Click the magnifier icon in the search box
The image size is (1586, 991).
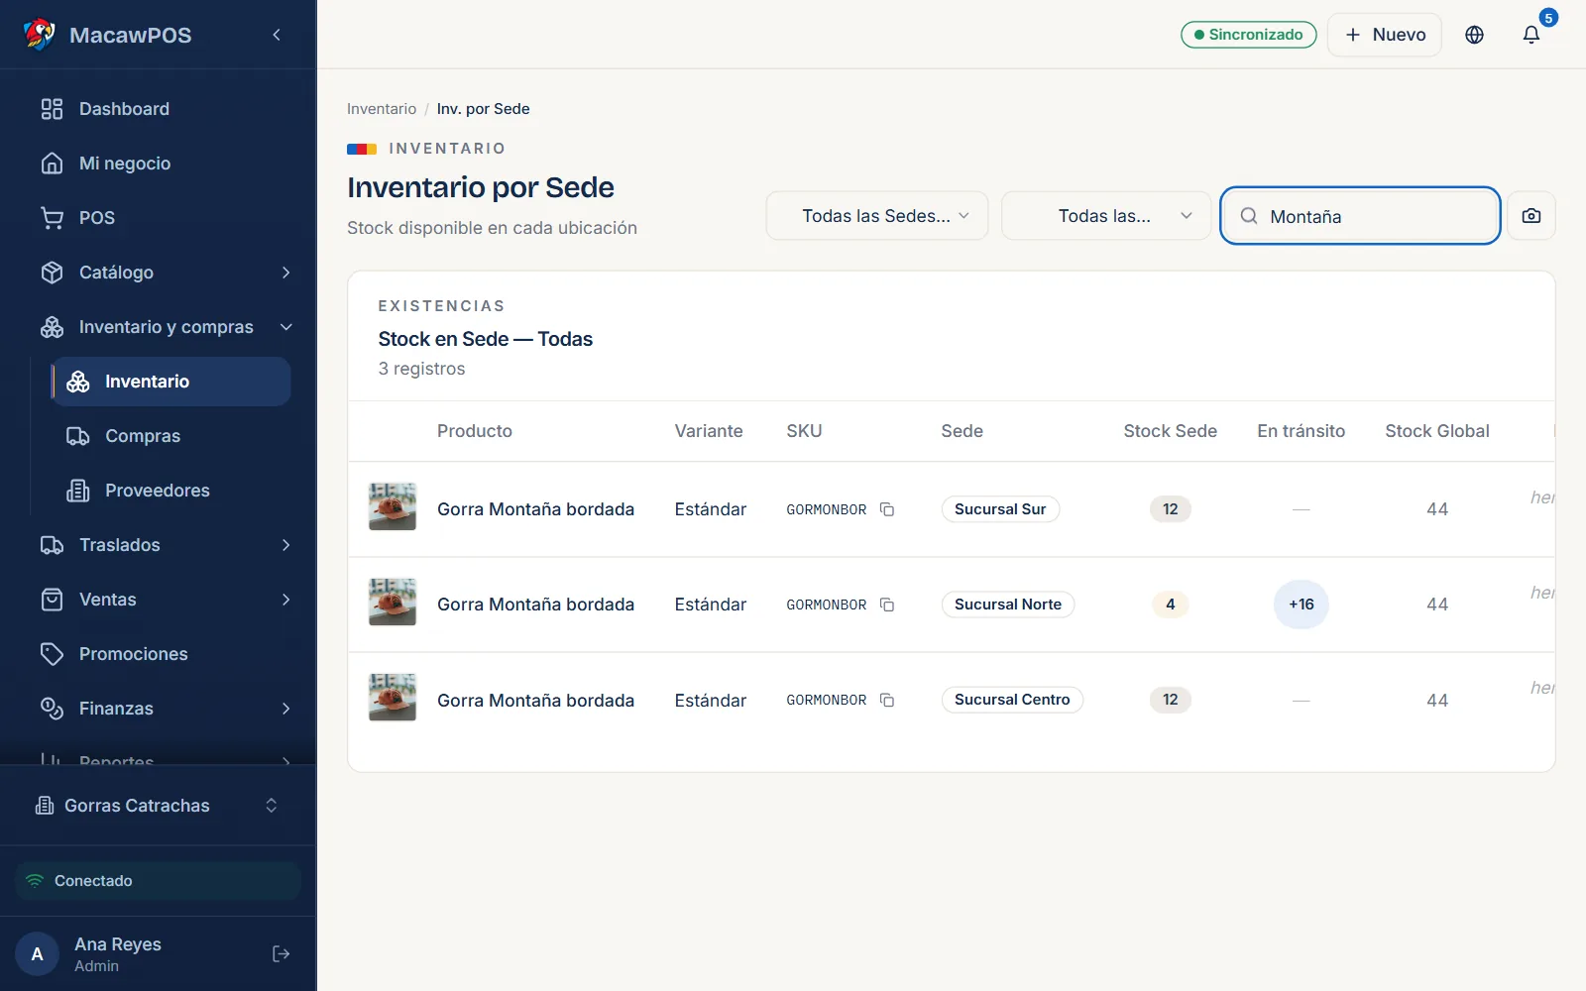[x=1249, y=216]
